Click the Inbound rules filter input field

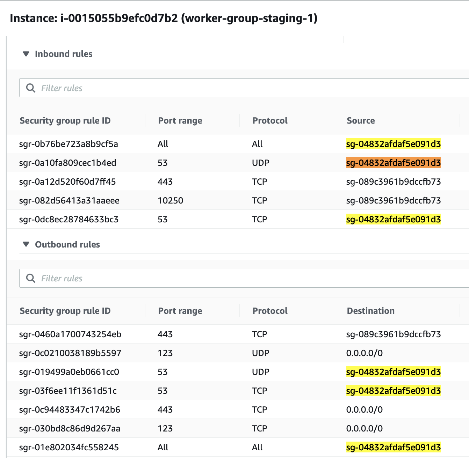(140, 88)
